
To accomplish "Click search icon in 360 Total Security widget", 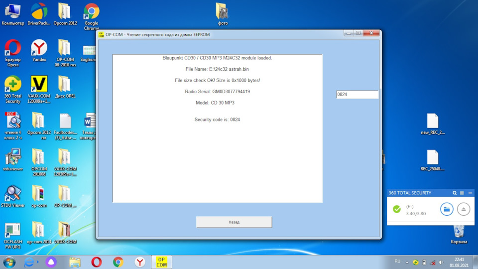I will coord(455,193).
